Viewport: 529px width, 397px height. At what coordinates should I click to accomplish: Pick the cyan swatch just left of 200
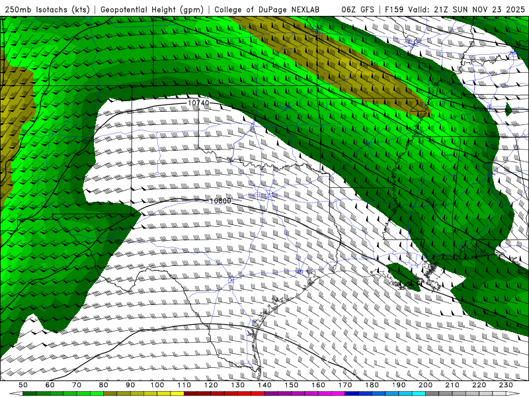click(x=419, y=394)
